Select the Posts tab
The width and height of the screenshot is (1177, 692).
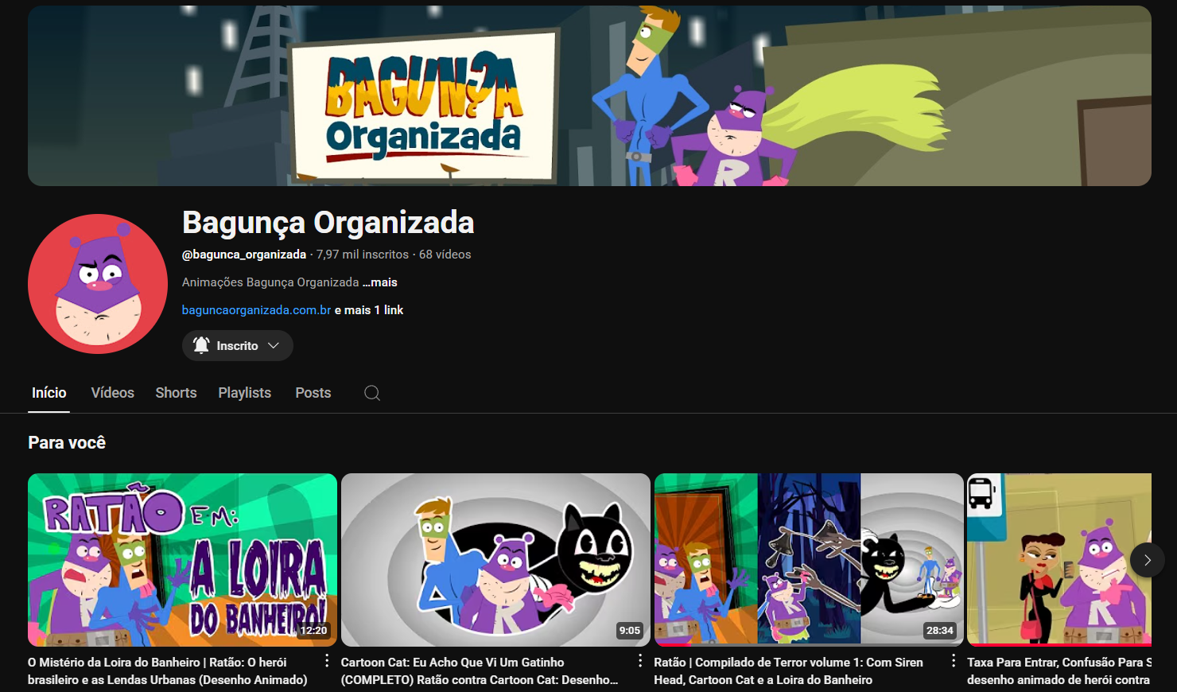click(x=313, y=393)
